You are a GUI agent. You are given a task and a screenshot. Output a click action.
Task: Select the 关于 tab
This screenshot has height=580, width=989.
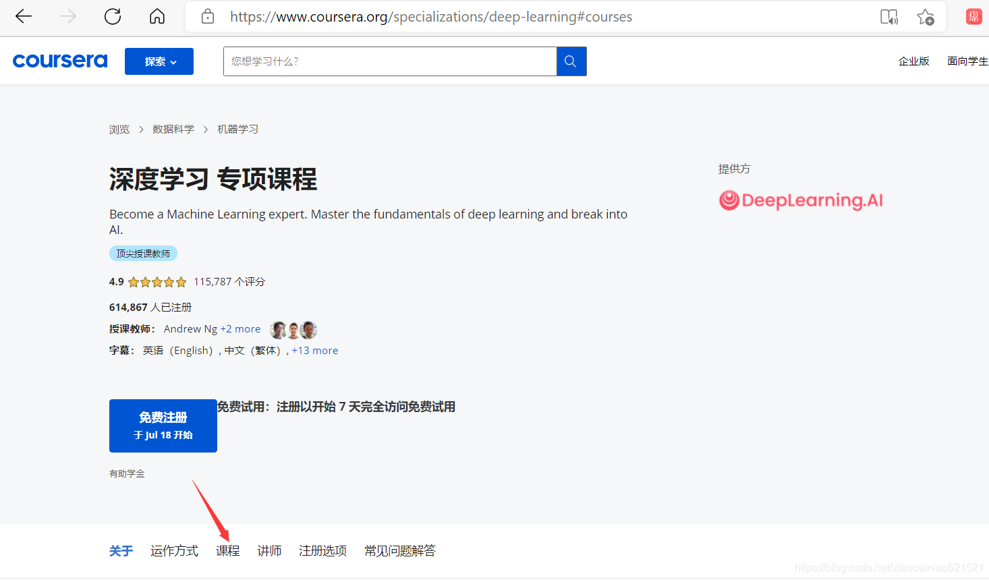click(x=121, y=551)
